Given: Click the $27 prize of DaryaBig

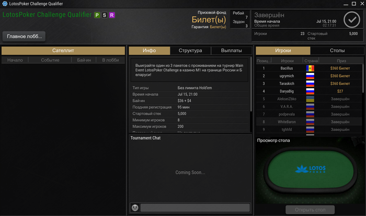Looking at the screenshot, I should coord(340,91).
